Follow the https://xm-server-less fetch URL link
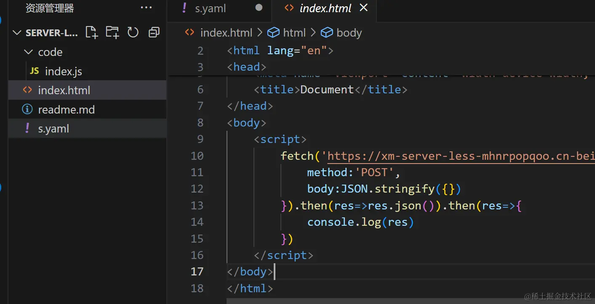Image resolution: width=595 pixels, height=304 pixels. coord(461,156)
